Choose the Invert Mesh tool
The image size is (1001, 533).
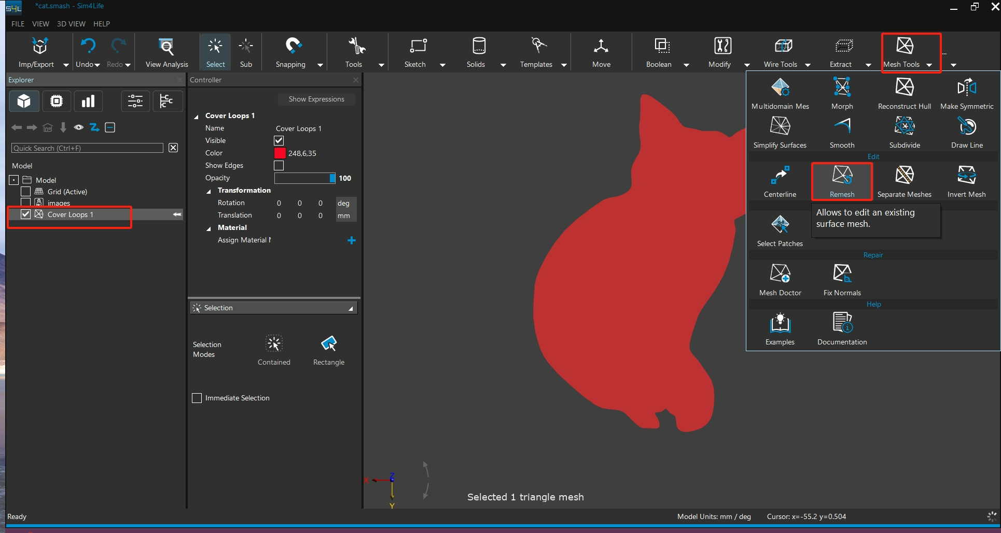(x=966, y=176)
